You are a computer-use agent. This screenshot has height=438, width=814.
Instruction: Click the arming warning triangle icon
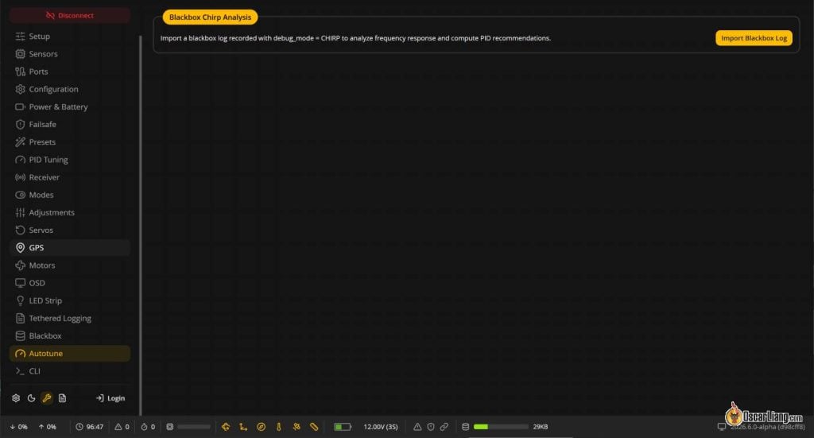[x=417, y=427]
